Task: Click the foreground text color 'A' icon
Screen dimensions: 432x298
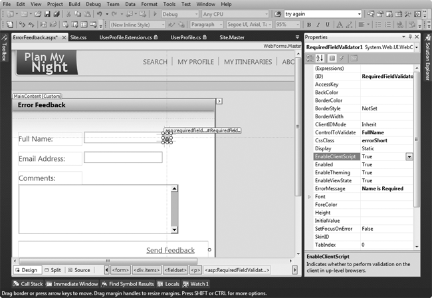Action: (340, 25)
